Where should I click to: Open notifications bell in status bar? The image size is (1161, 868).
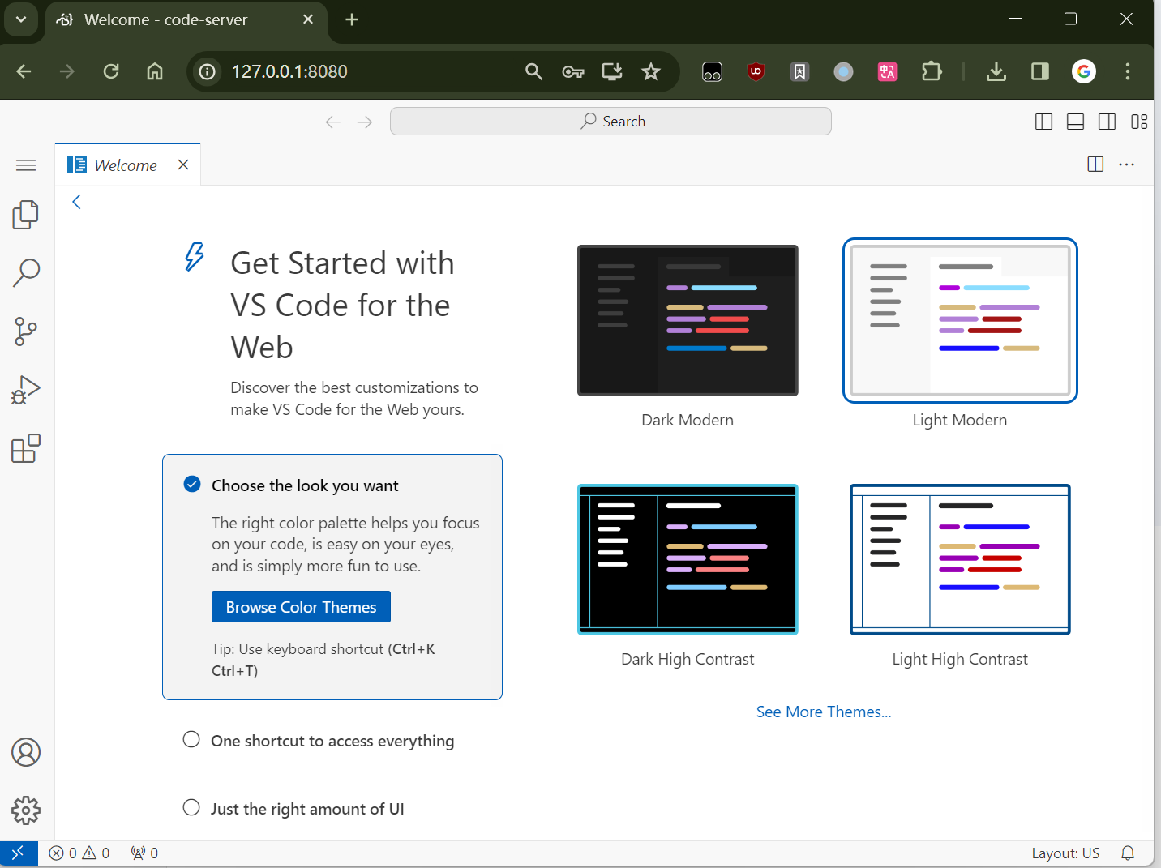point(1127,853)
